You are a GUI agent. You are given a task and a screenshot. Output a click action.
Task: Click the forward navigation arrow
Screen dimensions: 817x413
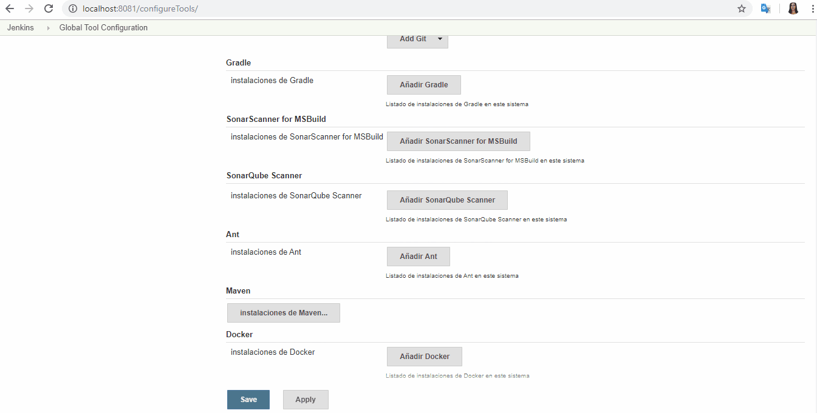[30, 8]
